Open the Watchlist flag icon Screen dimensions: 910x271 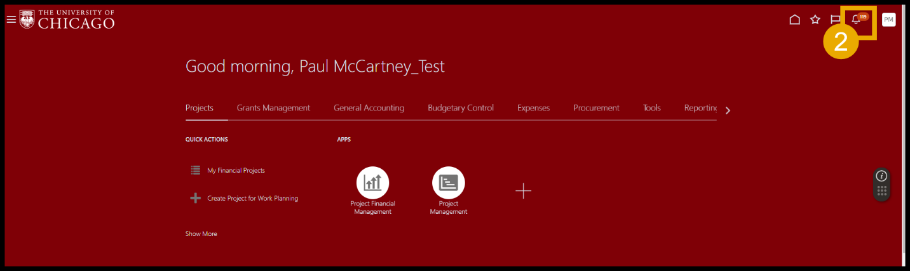pyautogui.click(x=836, y=20)
